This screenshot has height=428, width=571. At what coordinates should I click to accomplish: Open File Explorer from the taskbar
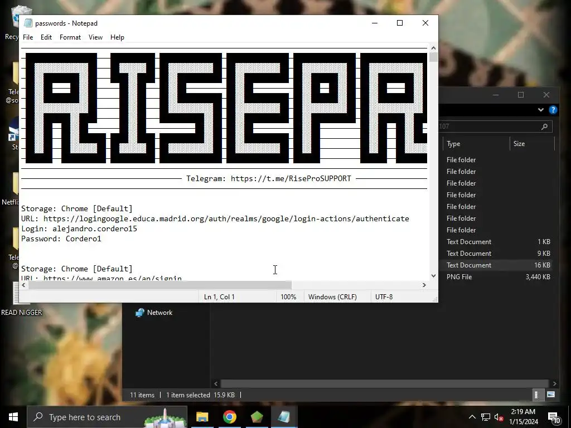(202, 417)
